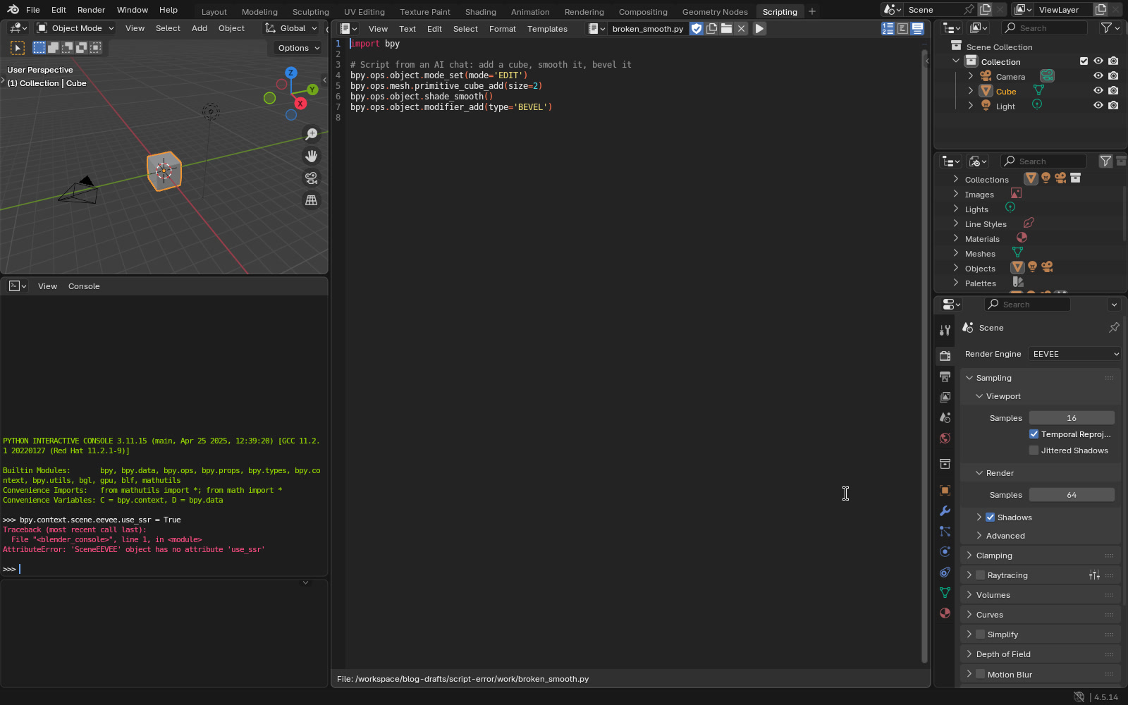
Task: Click the Blender logo menu icon
Action: click(13, 10)
